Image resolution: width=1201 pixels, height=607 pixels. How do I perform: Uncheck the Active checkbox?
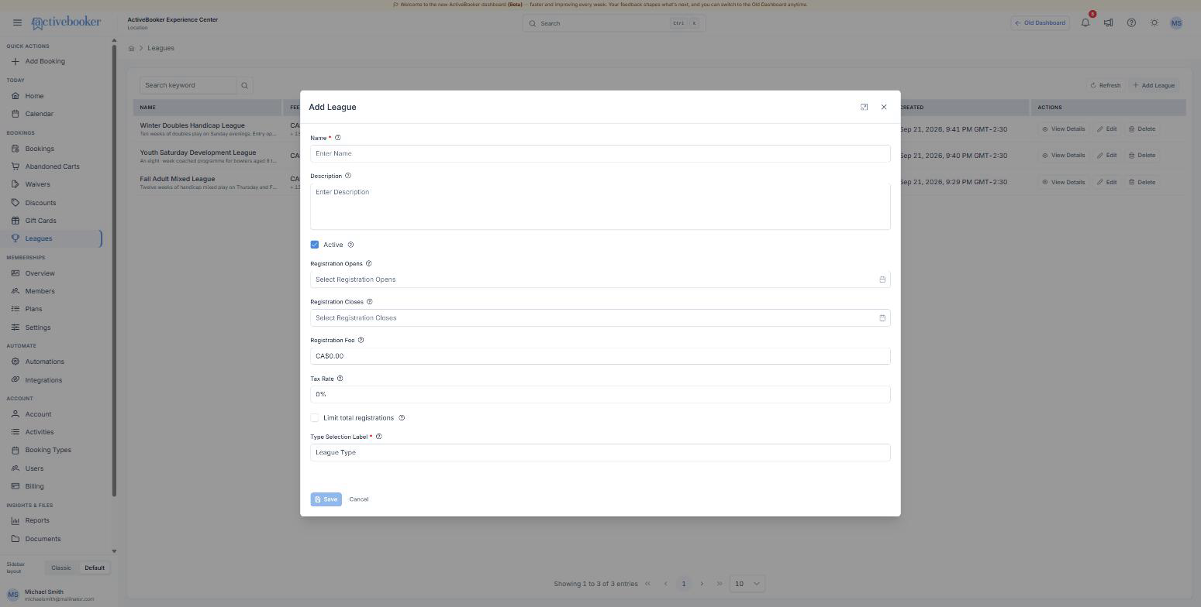[315, 245]
